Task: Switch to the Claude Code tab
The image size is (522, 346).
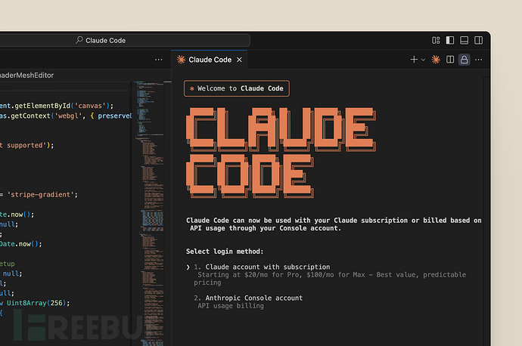Action: pyautogui.click(x=210, y=60)
